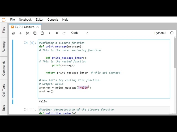Click '#Defining a closure function' comment

(x=62, y=43)
